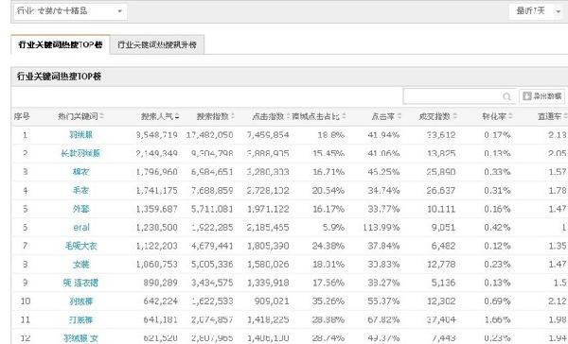This screenshot has width=568, height=344.
Task: Sort by 热门关键词 column arrows
Action: pos(102,116)
